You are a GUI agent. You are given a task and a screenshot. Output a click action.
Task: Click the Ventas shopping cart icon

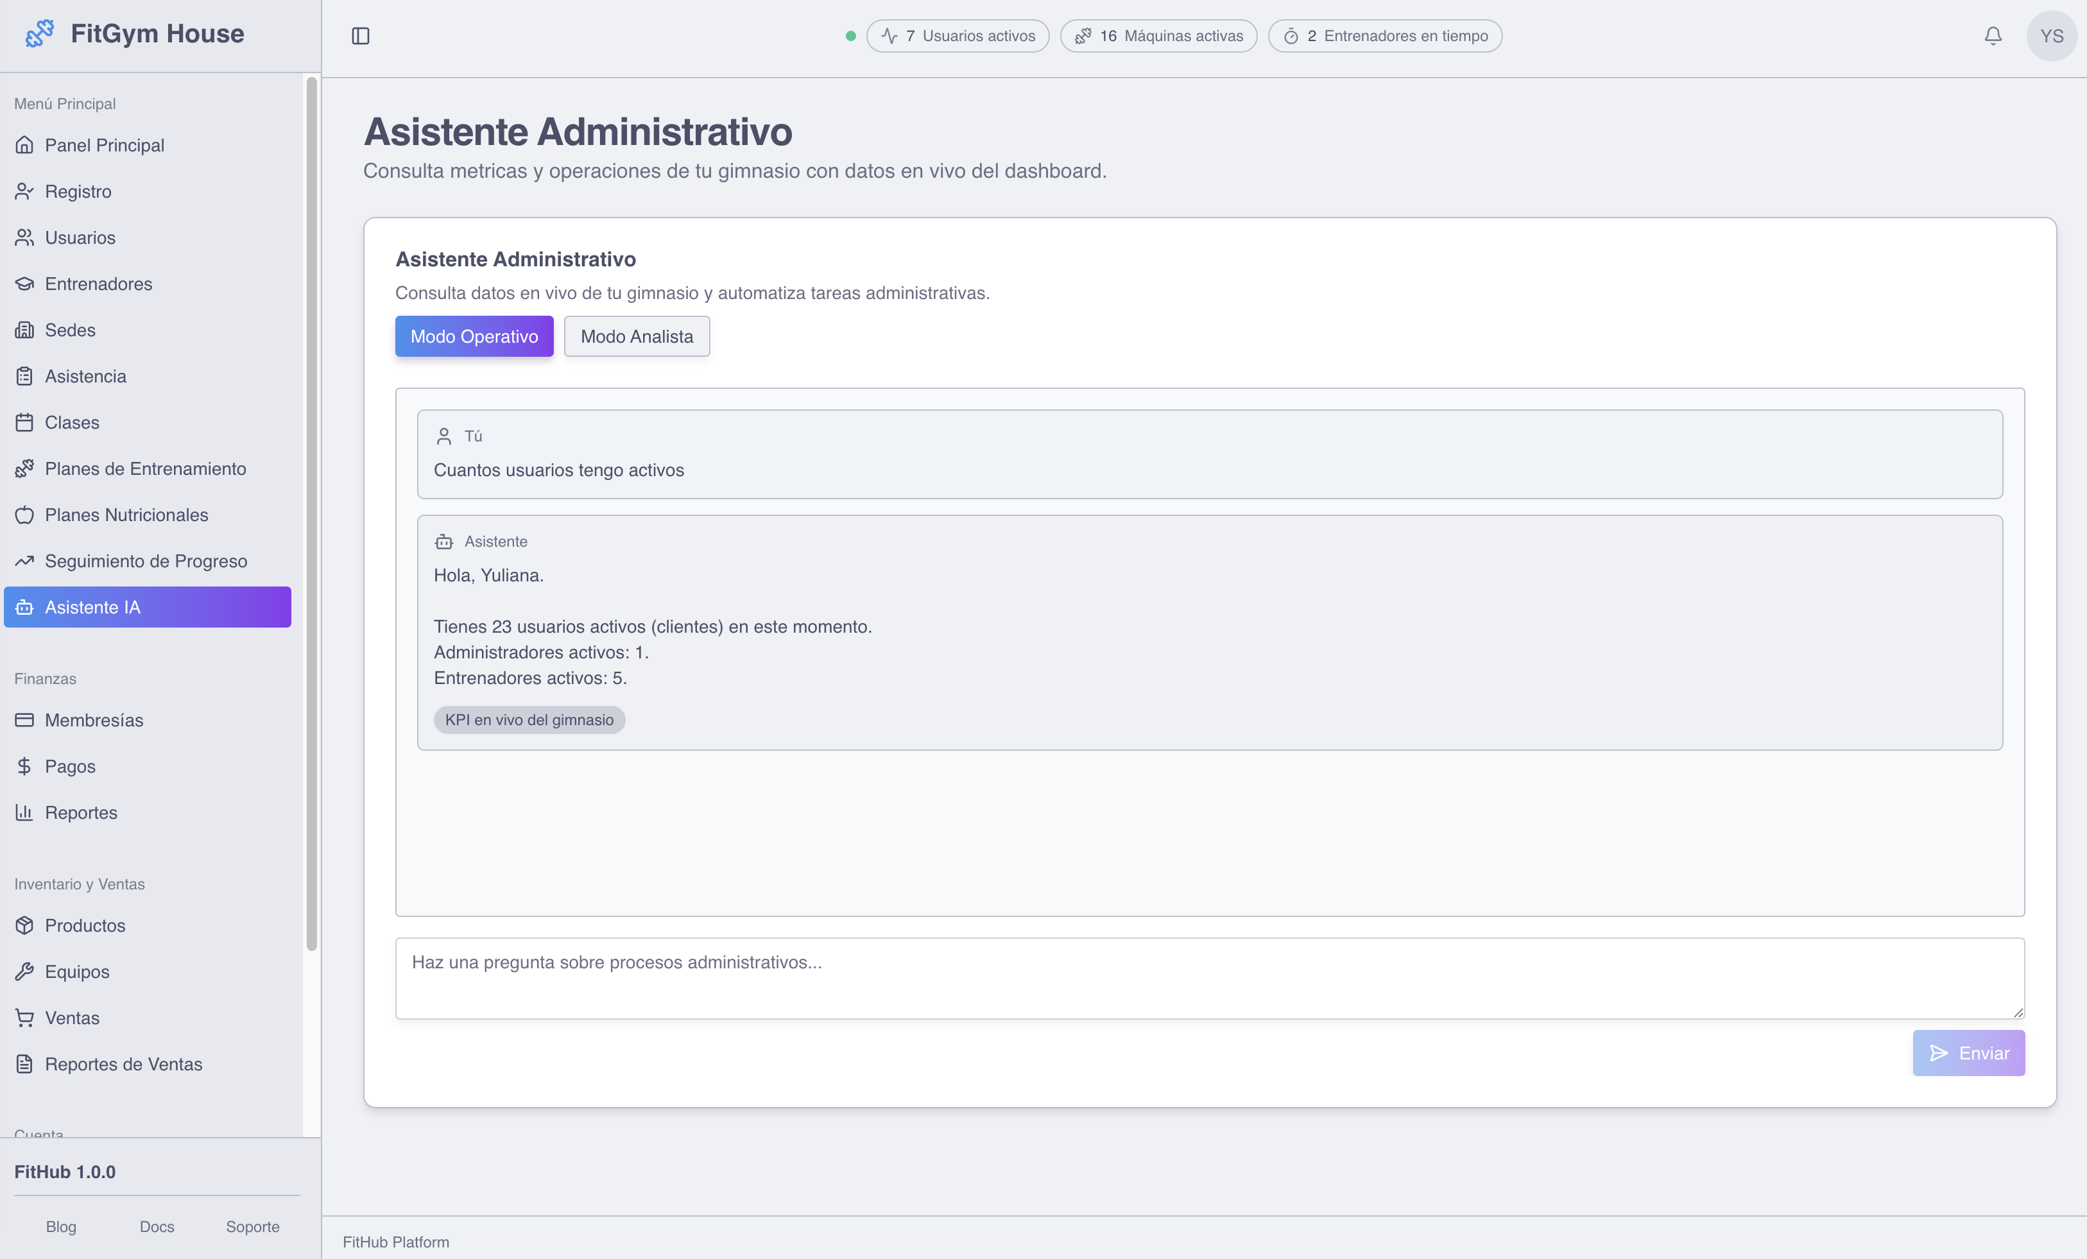click(x=24, y=1018)
